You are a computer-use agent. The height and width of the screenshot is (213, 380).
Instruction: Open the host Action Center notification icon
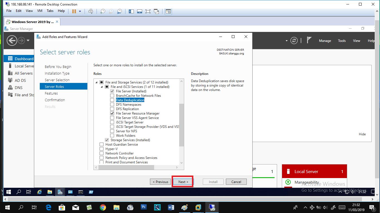372,207
